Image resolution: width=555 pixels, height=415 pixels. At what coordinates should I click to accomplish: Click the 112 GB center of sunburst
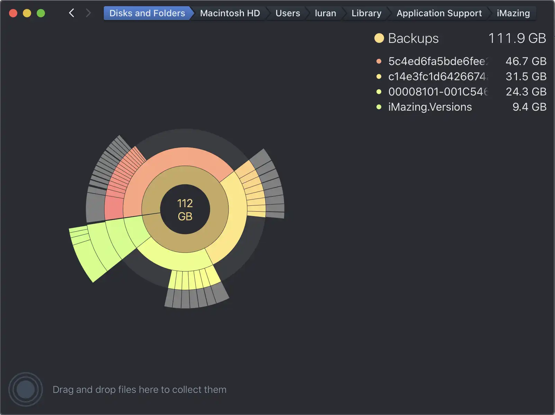(x=185, y=209)
